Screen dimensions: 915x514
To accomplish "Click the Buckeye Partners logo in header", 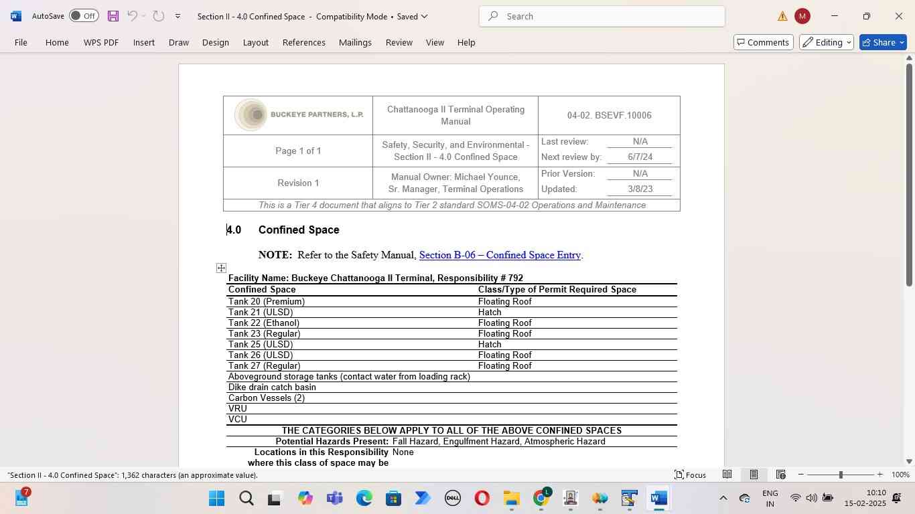I will click(x=299, y=114).
